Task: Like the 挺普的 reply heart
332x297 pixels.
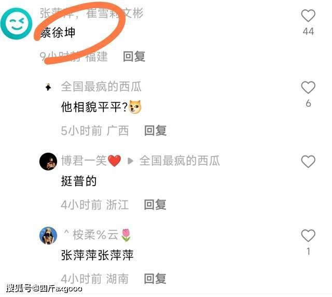Action: click(308, 162)
